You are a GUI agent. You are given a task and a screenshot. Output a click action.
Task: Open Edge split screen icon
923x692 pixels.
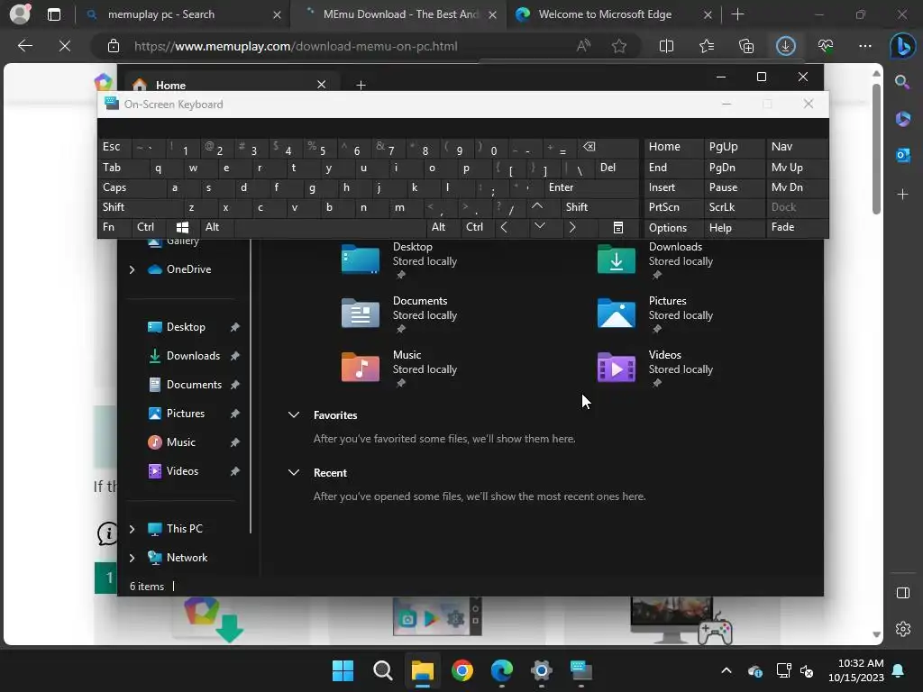coord(666,46)
